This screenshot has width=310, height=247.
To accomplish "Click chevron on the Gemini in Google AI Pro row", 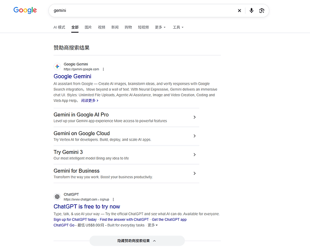I will click(x=195, y=117).
